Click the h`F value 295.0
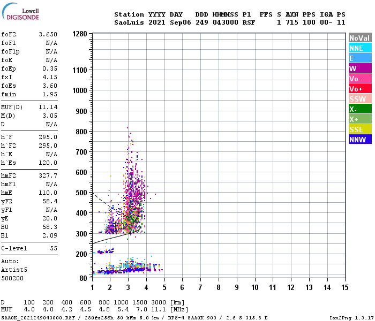 click(x=48, y=137)
